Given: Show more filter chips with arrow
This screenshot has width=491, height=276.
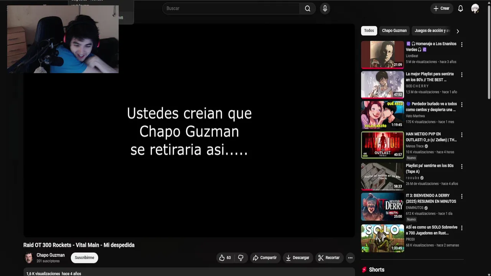Looking at the screenshot, I should pos(458,31).
